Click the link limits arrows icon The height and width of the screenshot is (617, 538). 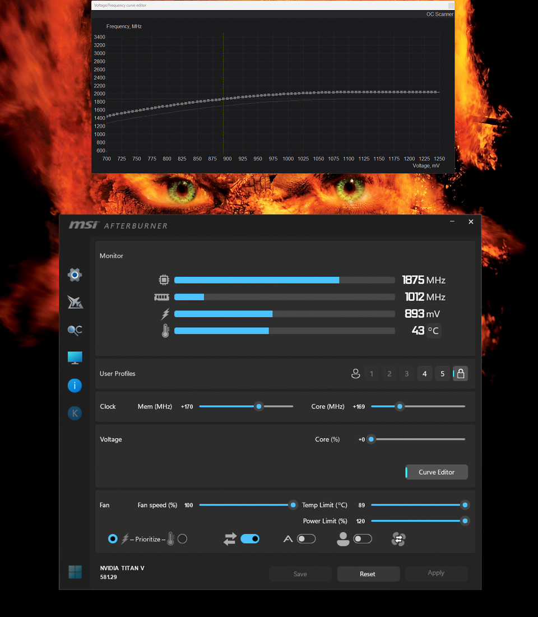click(x=230, y=539)
